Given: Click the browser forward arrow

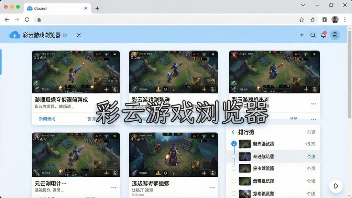Looking at the screenshot, I should 17,20.
